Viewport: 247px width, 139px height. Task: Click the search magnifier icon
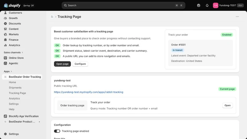coord(65,5)
